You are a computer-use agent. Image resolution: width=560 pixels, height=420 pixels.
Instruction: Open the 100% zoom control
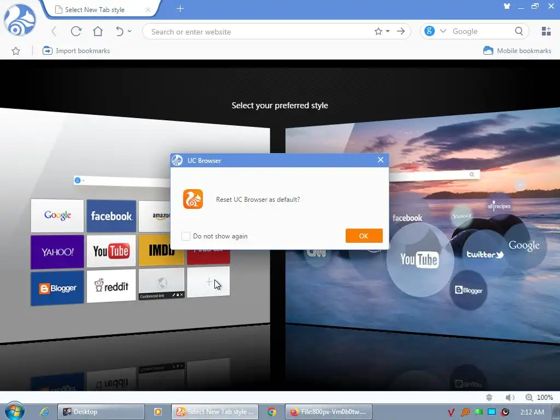(539, 398)
